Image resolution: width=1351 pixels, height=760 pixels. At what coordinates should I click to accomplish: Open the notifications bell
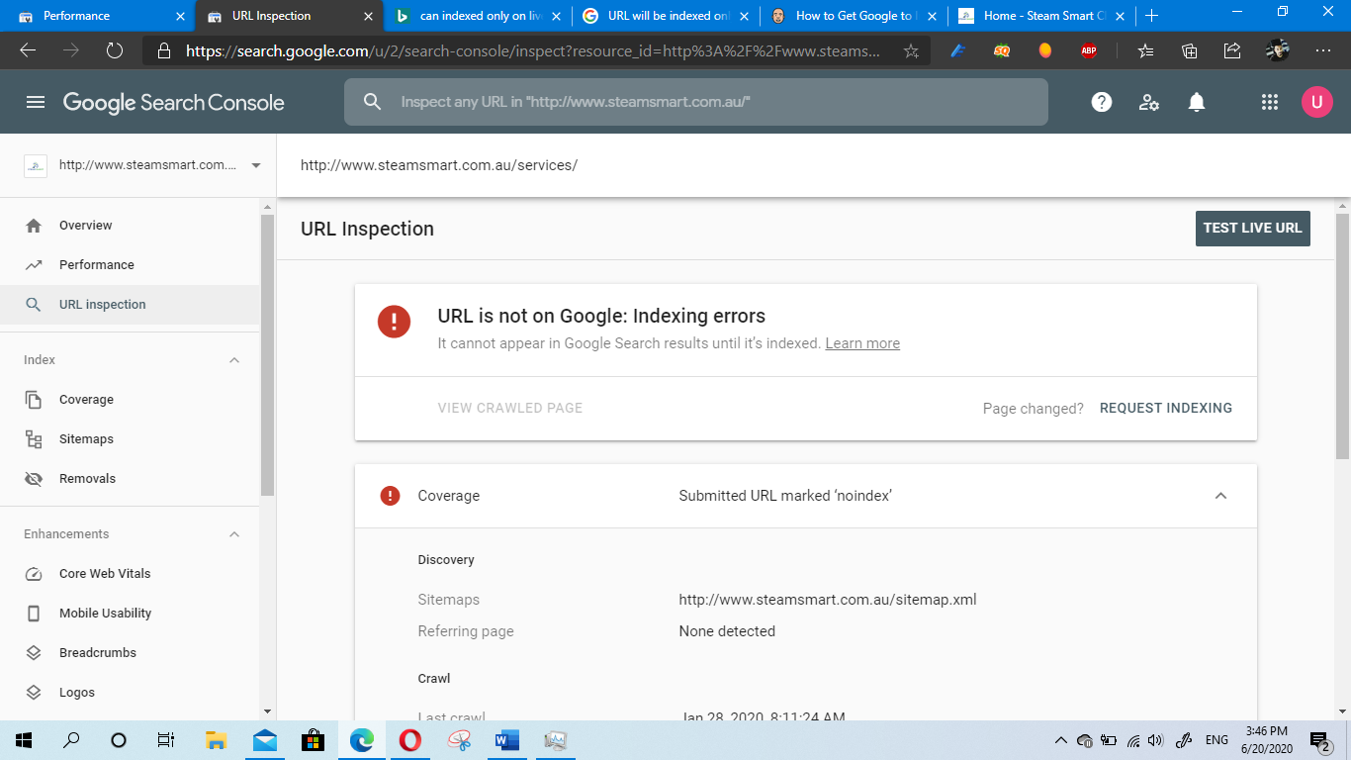click(x=1197, y=102)
